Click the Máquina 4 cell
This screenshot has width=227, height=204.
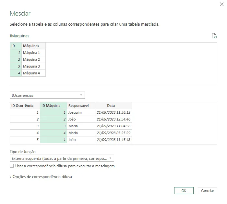(34, 73)
